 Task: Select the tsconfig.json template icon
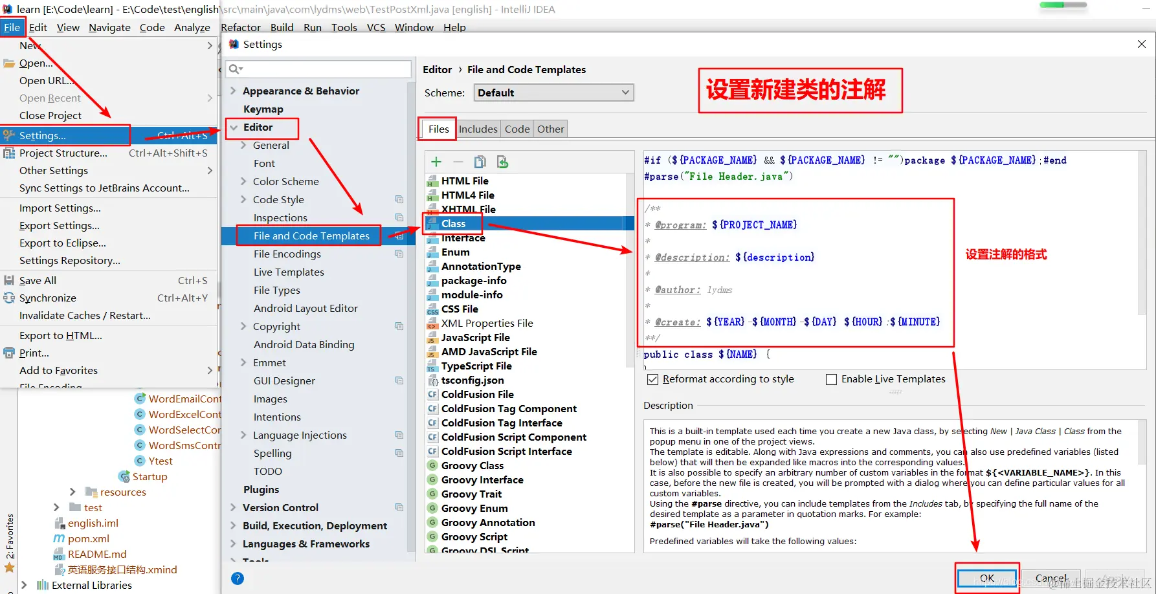click(x=432, y=380)
